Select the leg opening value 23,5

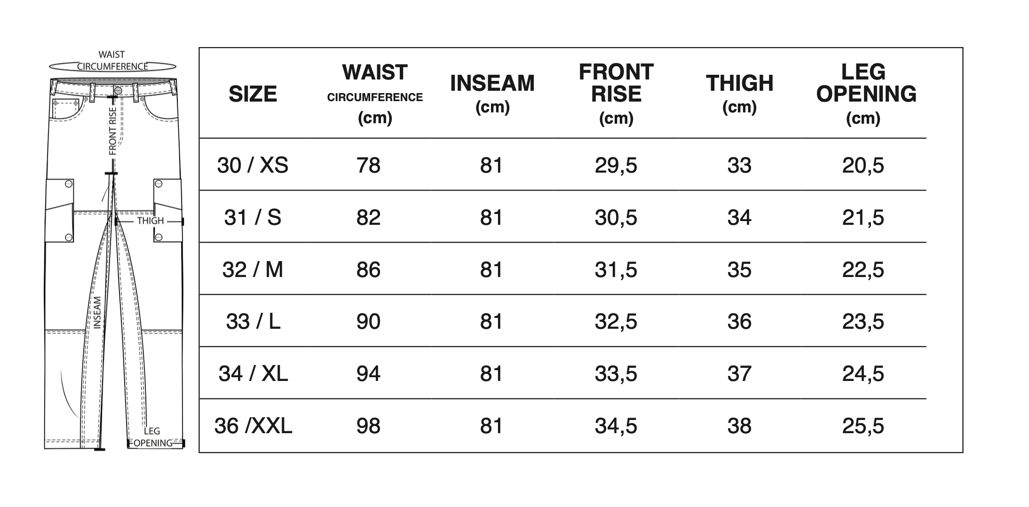tap(863, 322)
